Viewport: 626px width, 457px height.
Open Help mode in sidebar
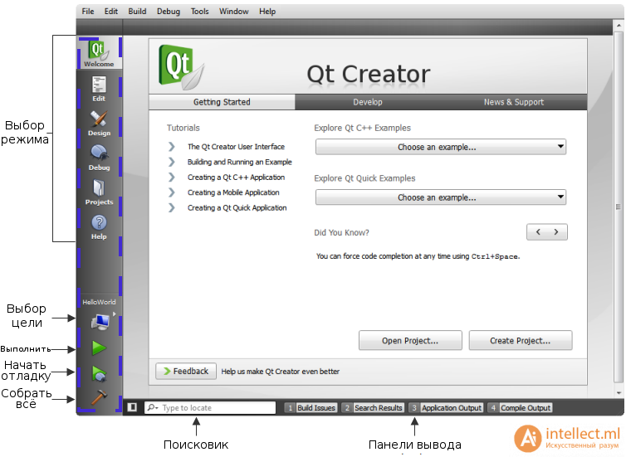[x=99, y=227]
